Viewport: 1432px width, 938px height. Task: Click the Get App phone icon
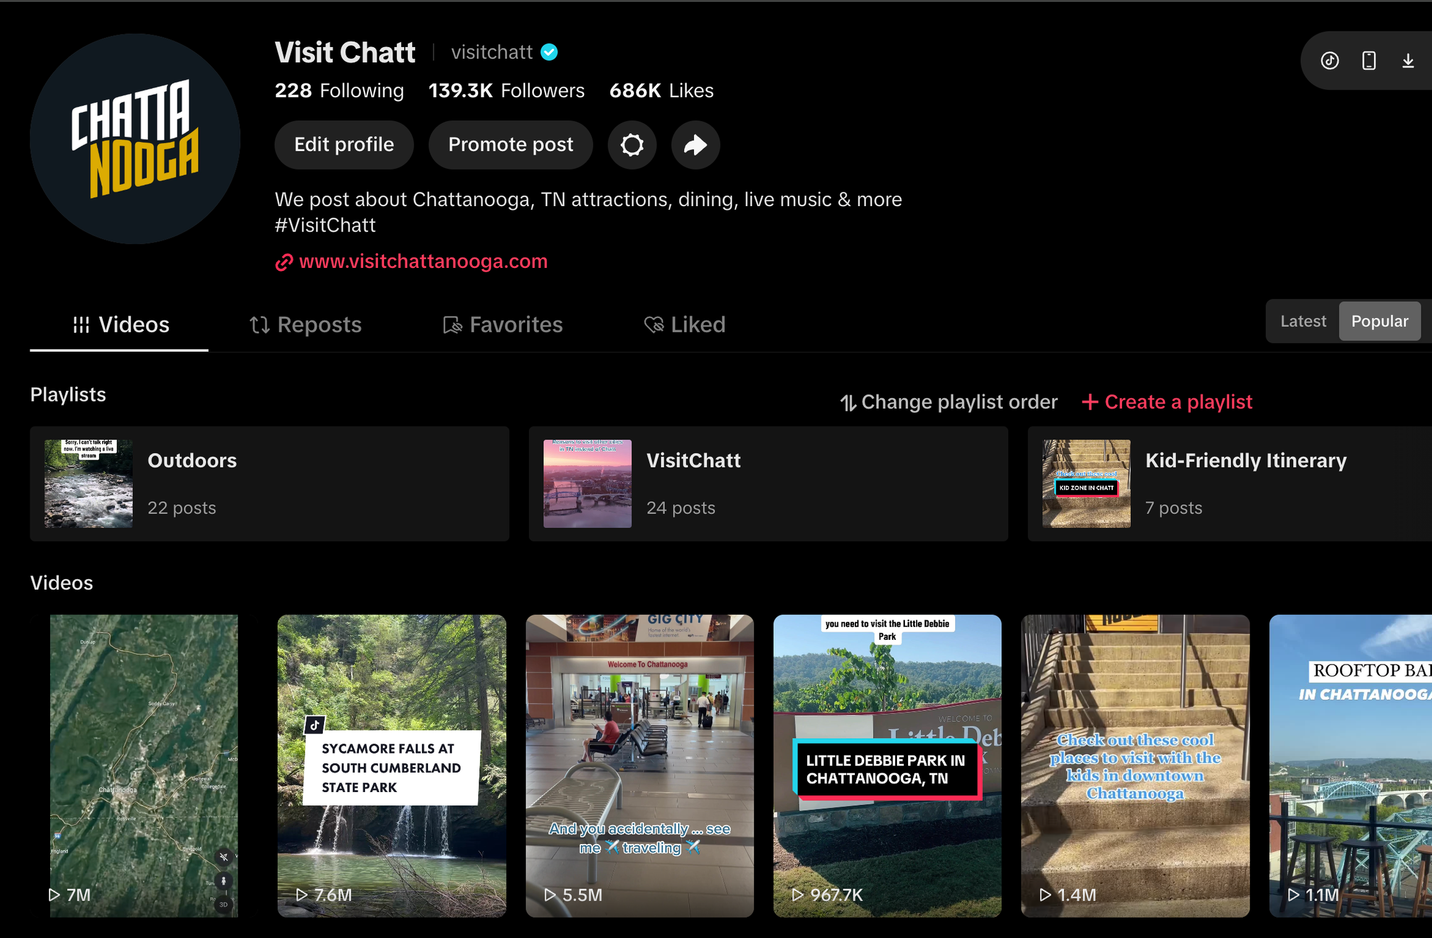click(1368, 60)
